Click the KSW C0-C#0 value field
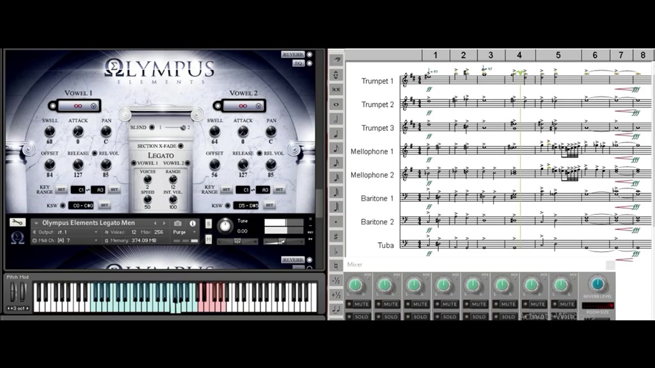Screen dimensions: 655x368 click(x=81, y=205)
